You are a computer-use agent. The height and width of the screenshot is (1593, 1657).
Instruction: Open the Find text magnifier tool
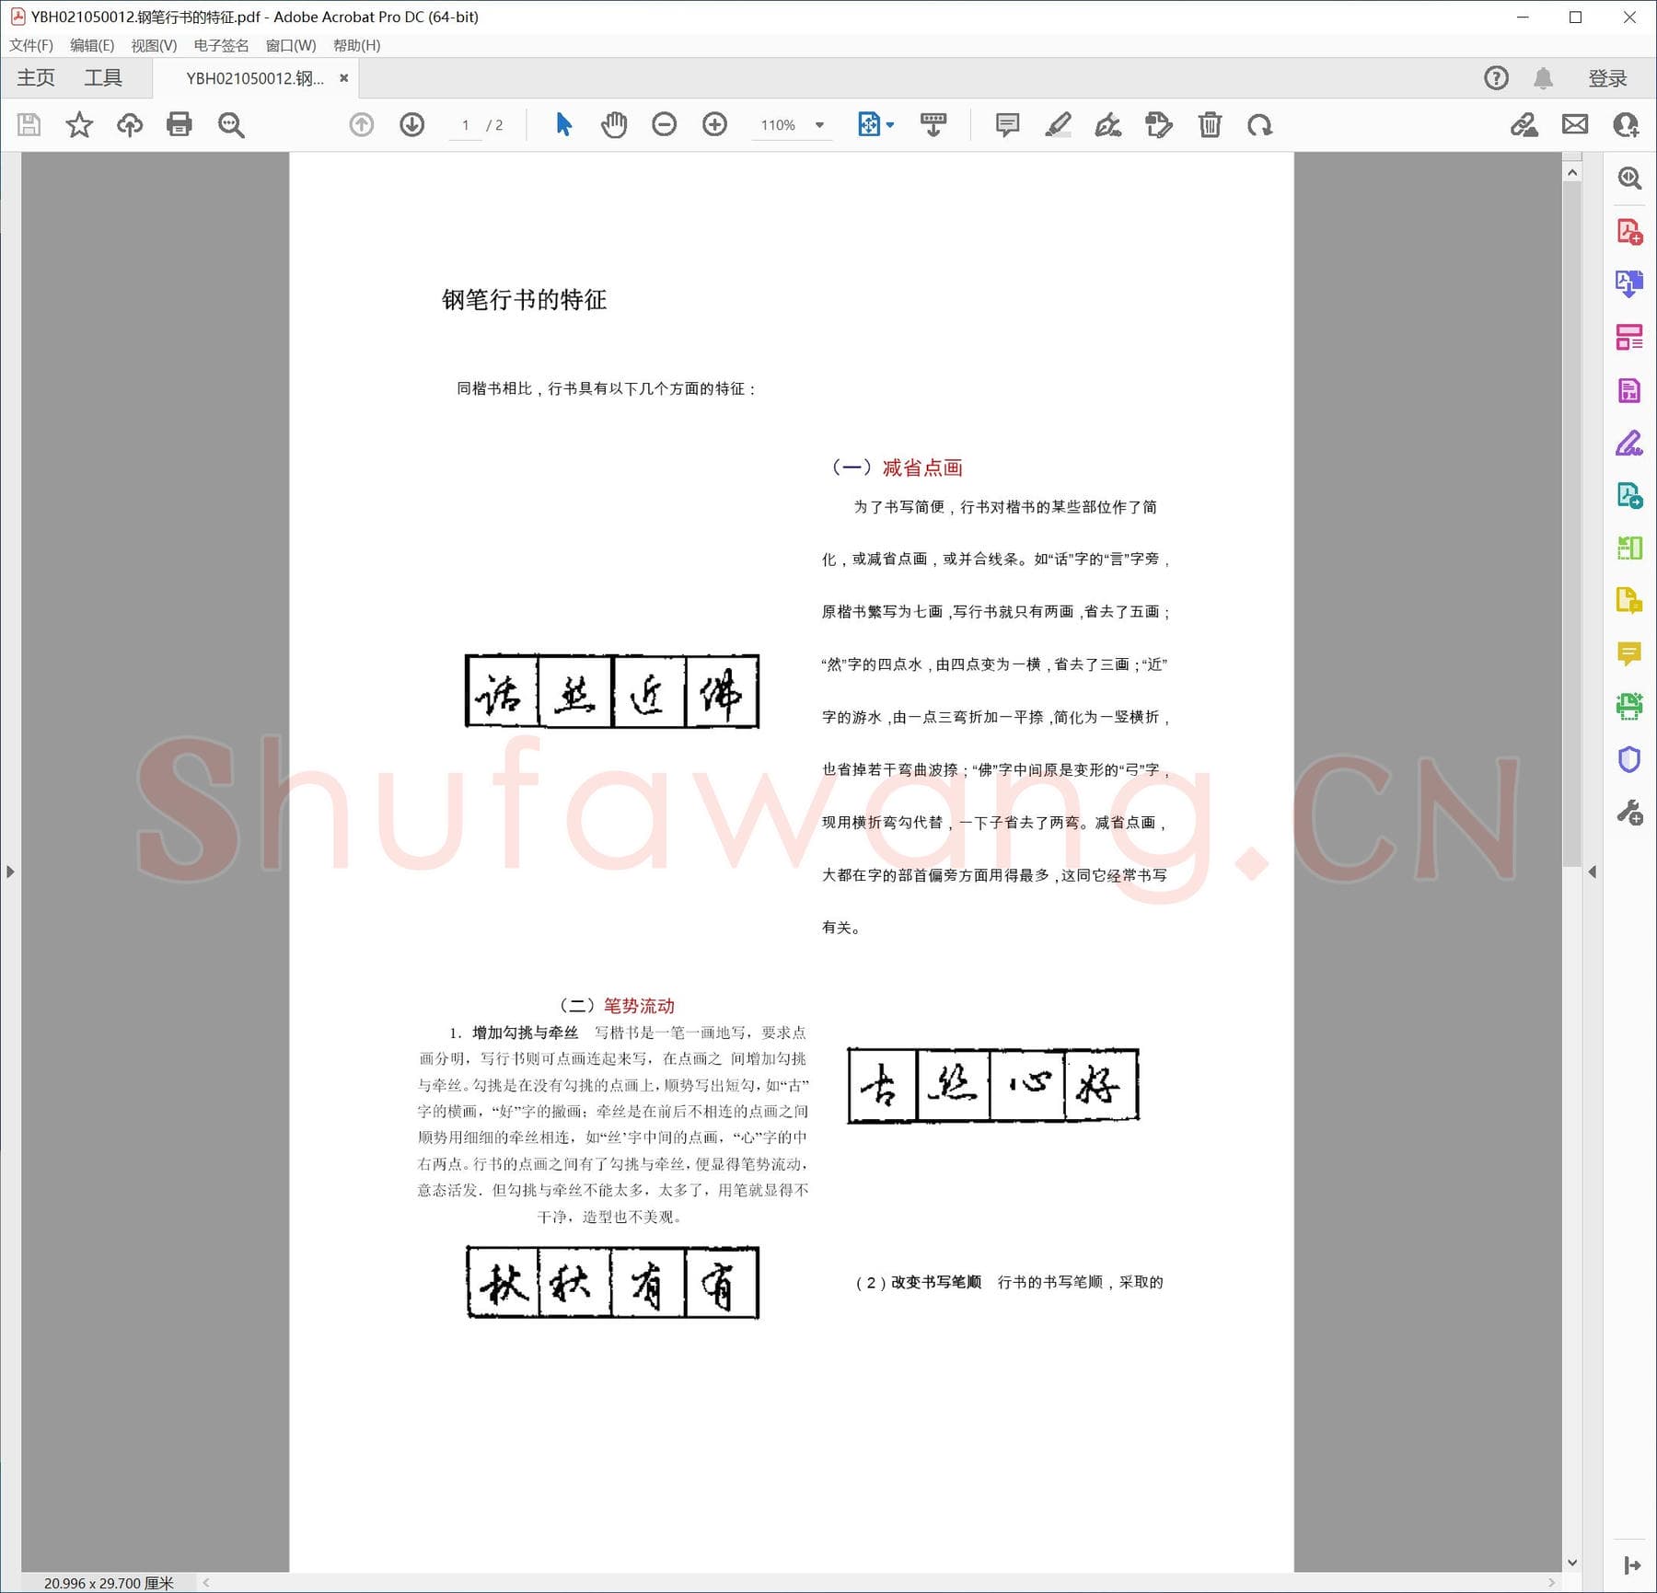231,124
